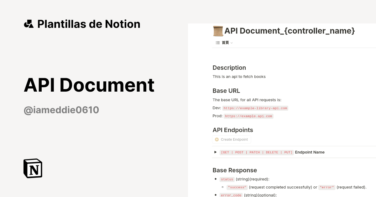This screenshot has height=197, width=376.
Task: Click the "success" code tag
Action: [x=237, y=187]
